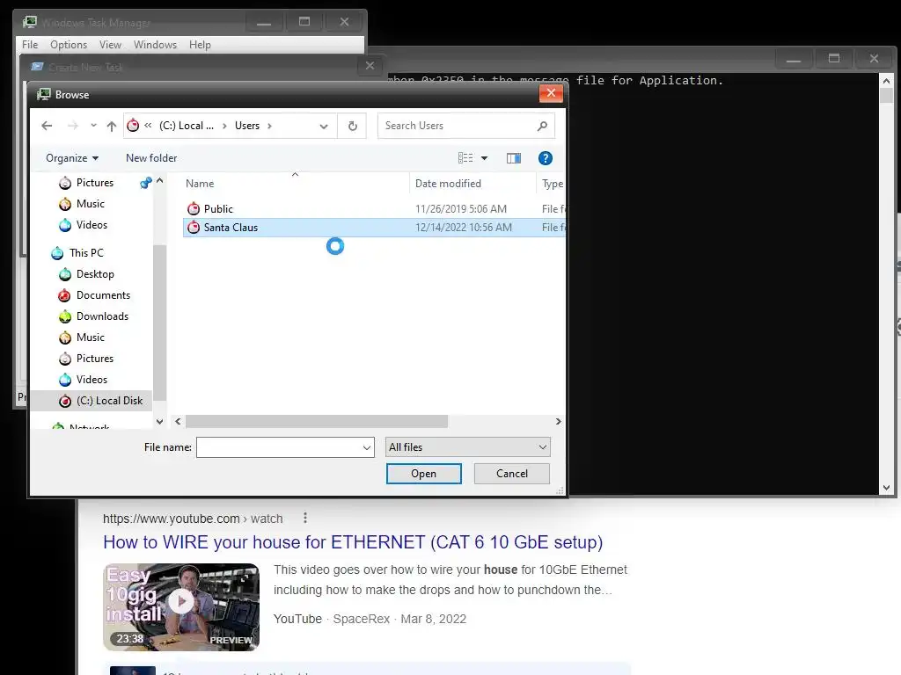This screenshot has height=675, width=901.
Task: Open Downloads under This PC
Action: pos(102,316)
